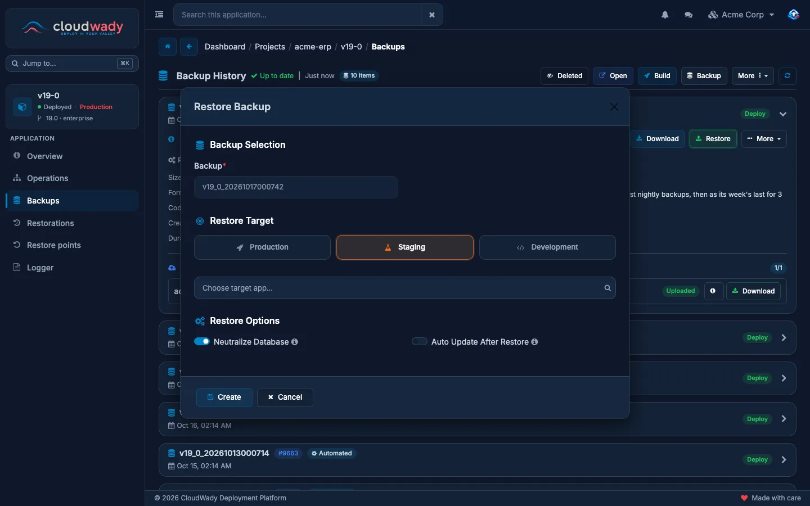
Task: Go to Restorations in the sidebar
Action: 72,223
